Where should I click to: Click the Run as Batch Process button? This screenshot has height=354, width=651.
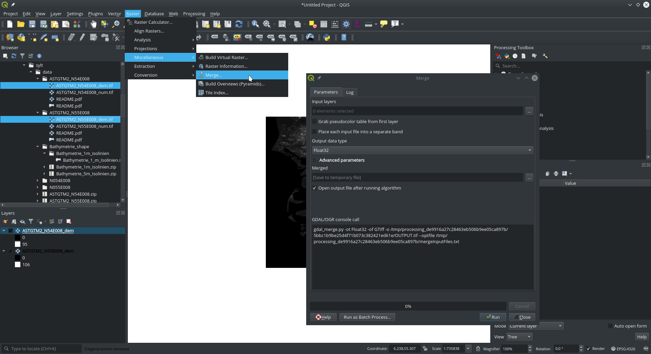point(367,317)
